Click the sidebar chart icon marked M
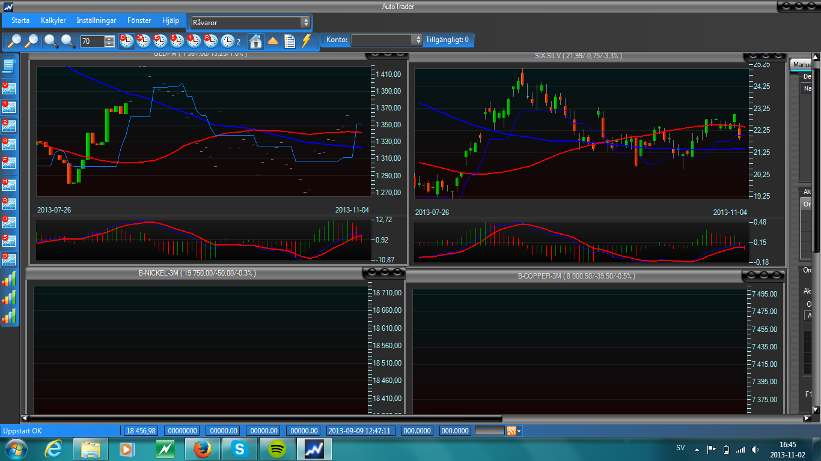Screen dimensions: 821x461 (x=9, y=184)
